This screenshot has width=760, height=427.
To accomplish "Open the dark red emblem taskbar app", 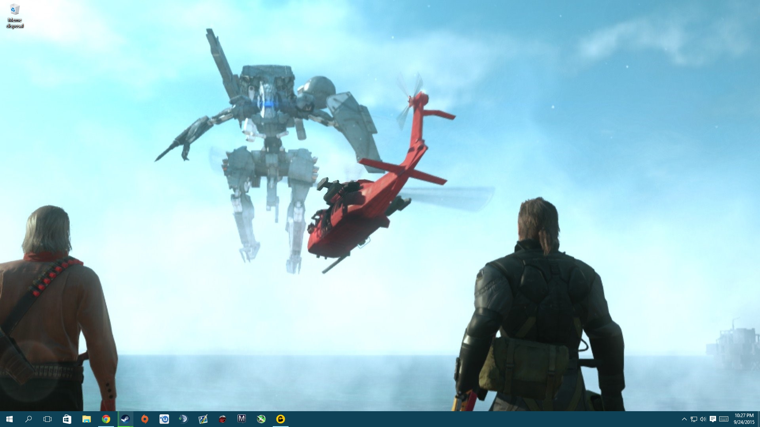I will pos(222,419).
